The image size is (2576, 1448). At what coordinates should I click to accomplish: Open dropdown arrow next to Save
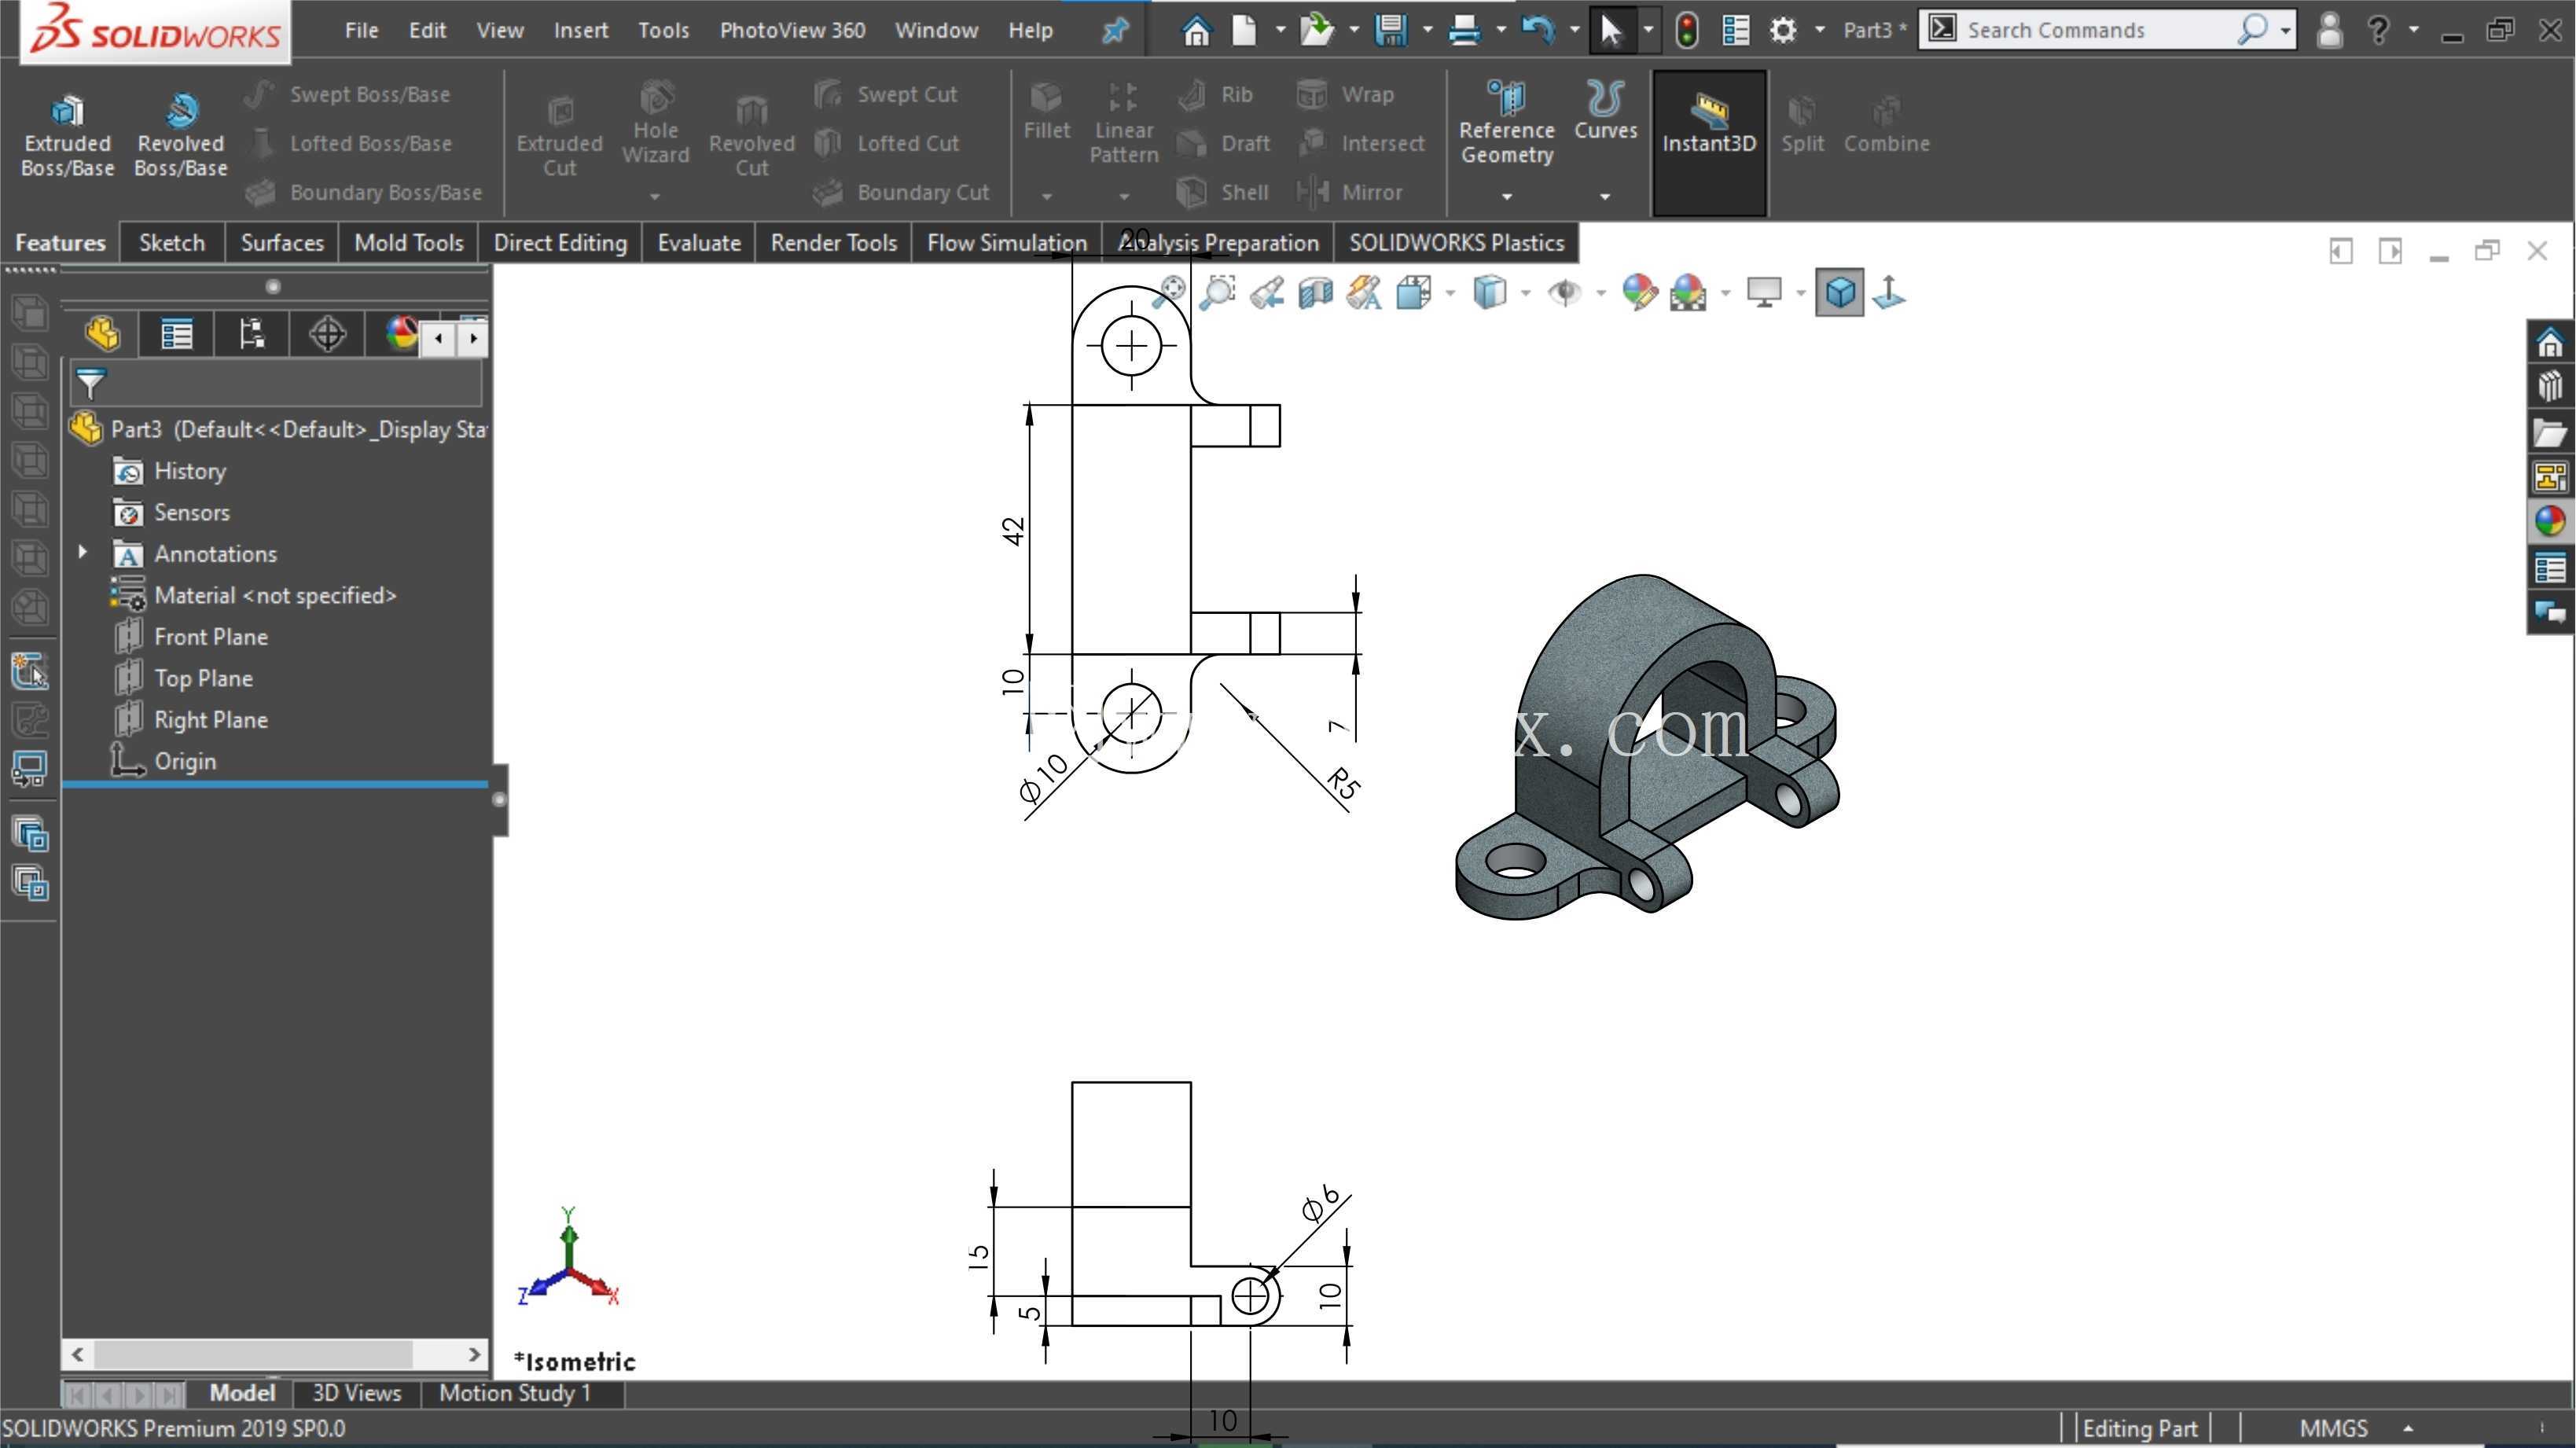1427,30
